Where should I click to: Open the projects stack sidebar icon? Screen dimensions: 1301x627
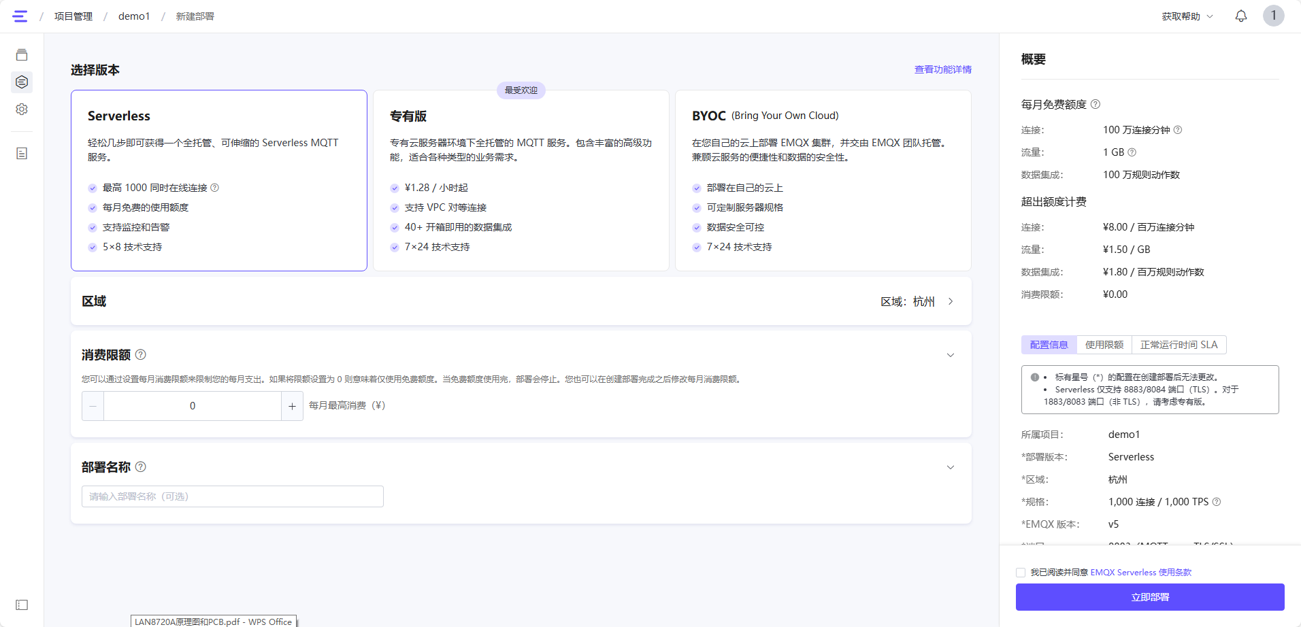(x=22, y=55)
